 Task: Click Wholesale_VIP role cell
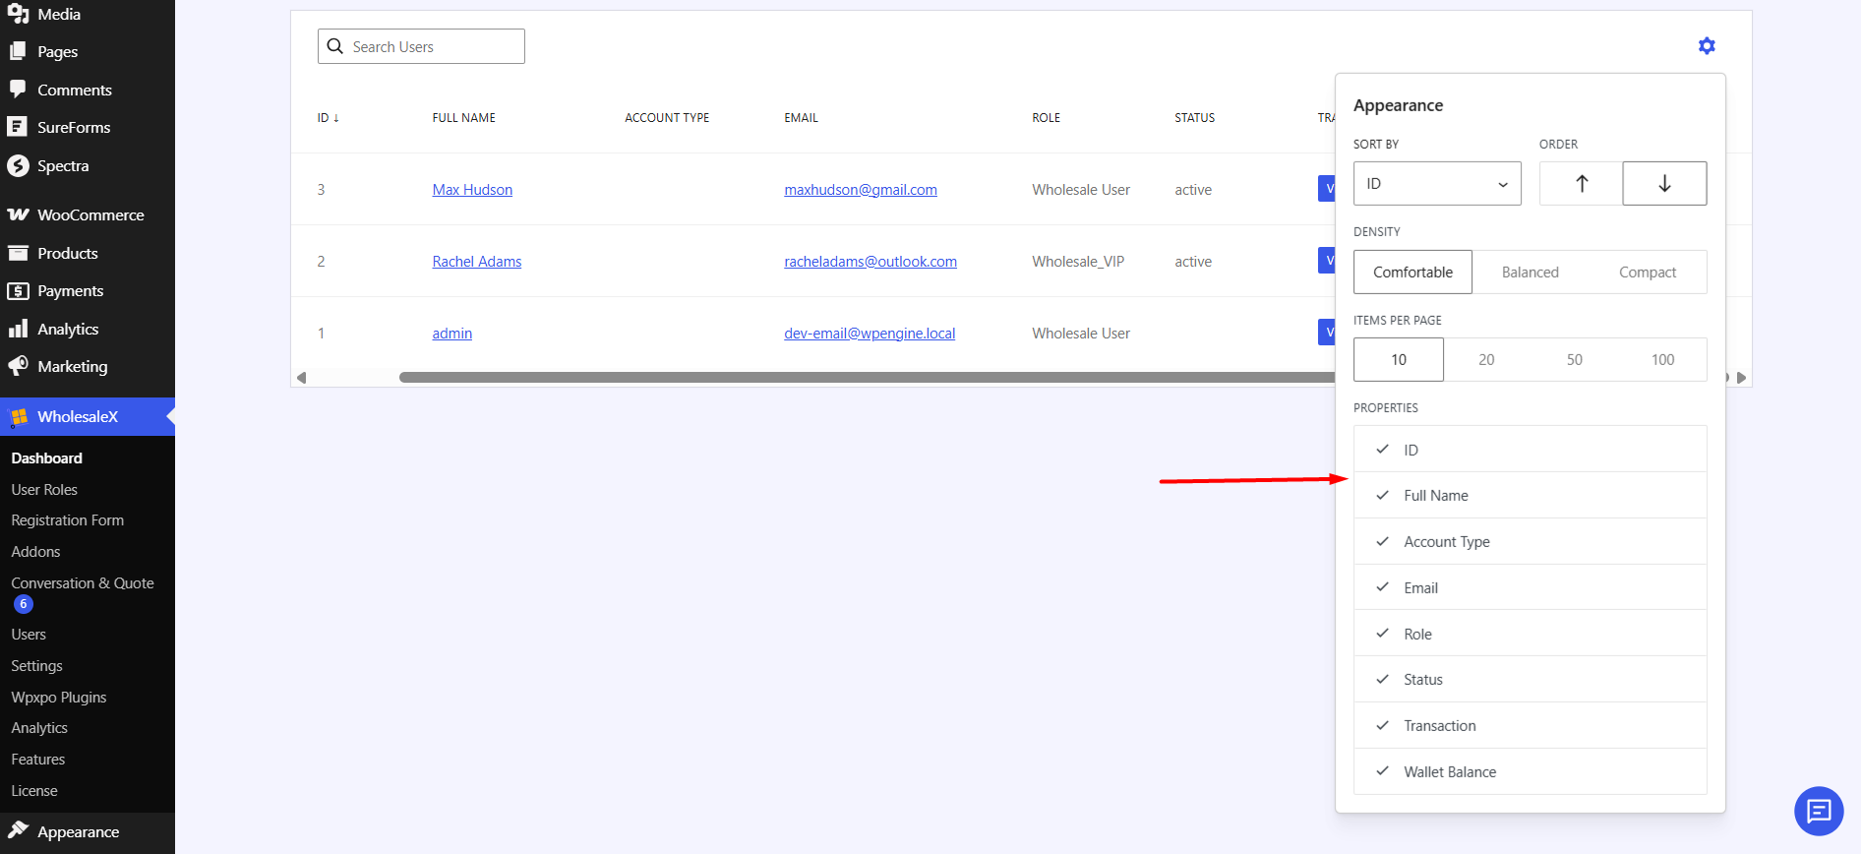(1078, 261)
